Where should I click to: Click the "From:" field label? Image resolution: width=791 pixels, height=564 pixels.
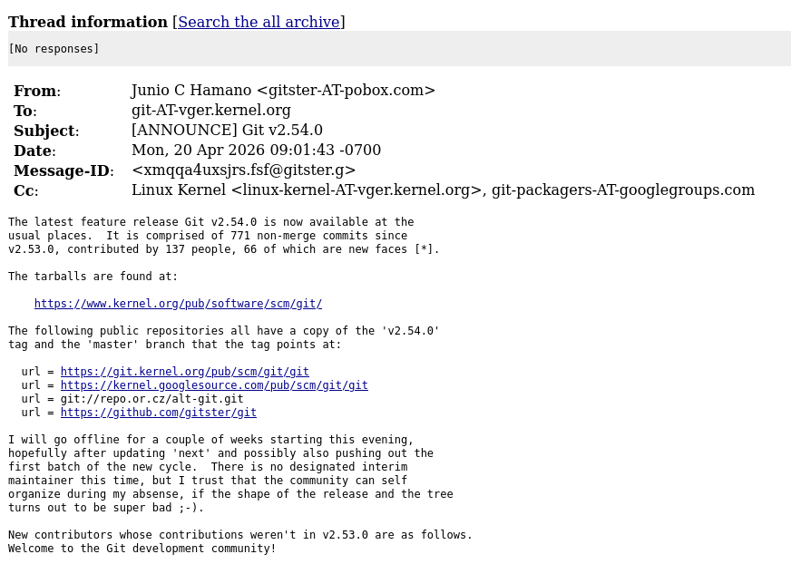(x=36, y=92)
